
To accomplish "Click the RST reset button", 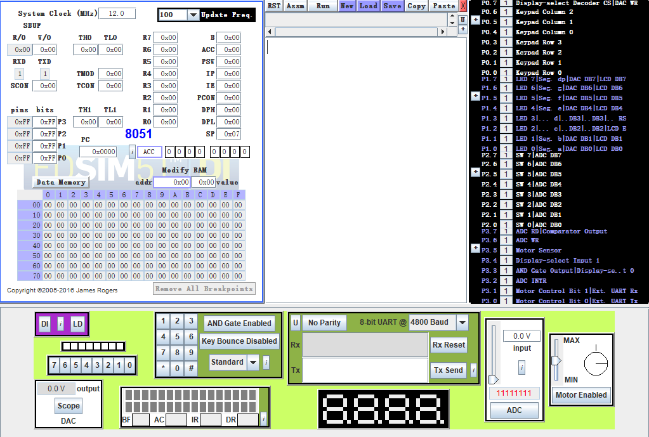I will pos(273,6).
